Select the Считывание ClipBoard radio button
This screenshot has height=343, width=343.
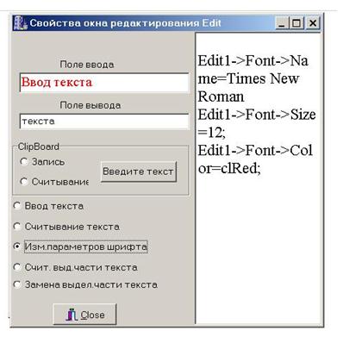coord(24,182)
